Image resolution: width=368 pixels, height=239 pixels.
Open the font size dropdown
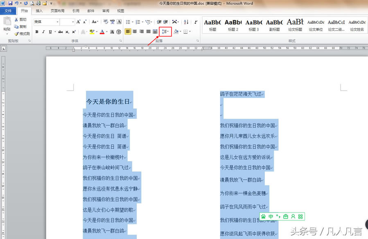(72, 22)
